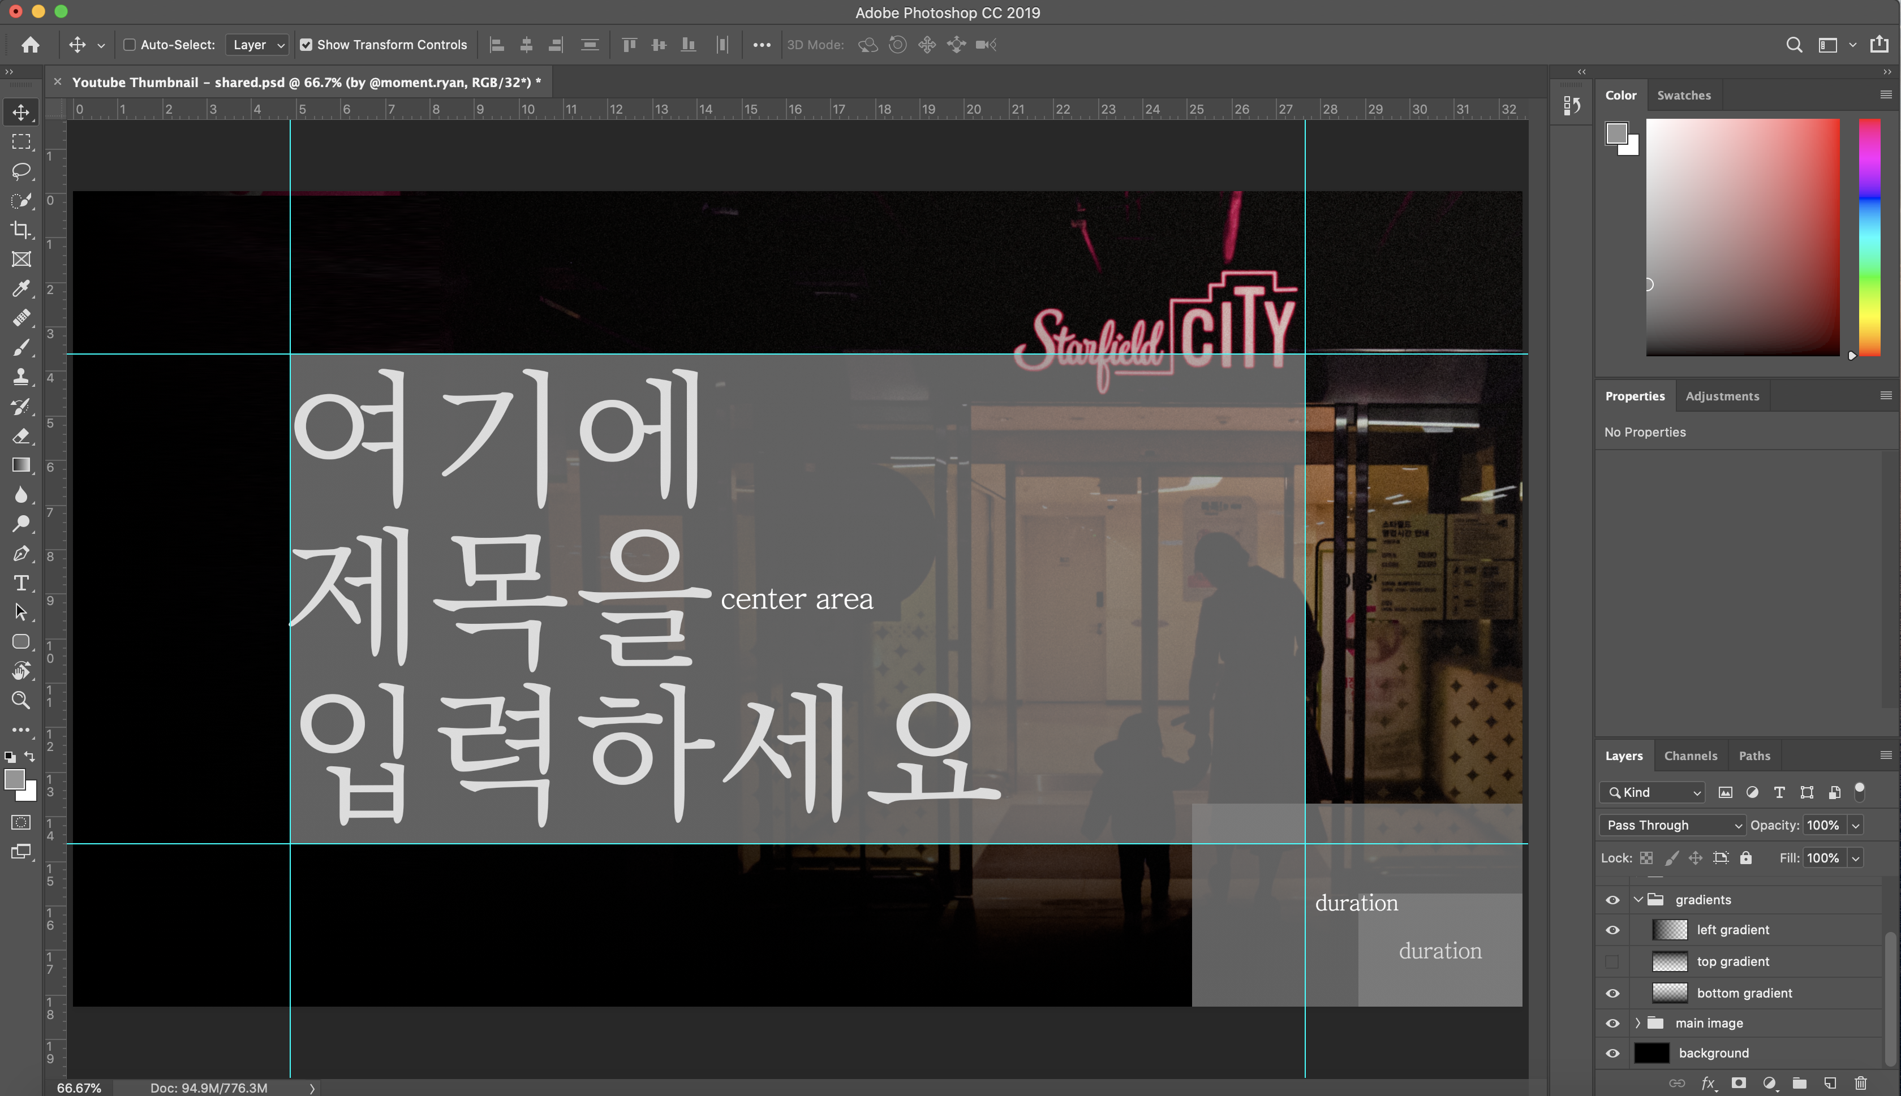Uncheck Show Transform Controls
The image size is (1901, 1096).
306,45
